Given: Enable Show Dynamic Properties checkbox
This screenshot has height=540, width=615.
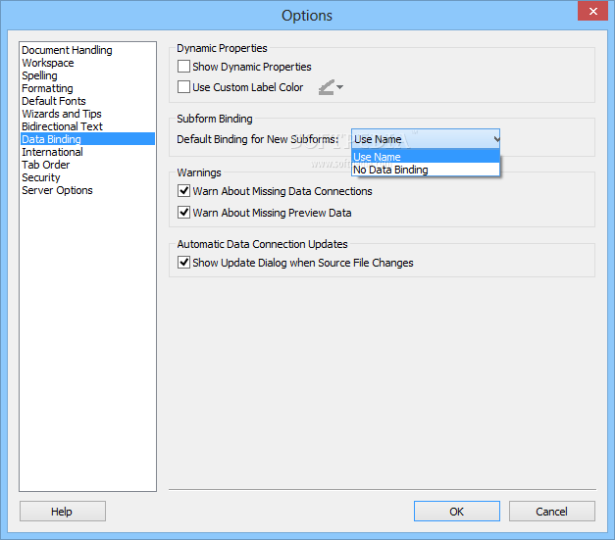Looking at the screenshot, I should [183, 67].
